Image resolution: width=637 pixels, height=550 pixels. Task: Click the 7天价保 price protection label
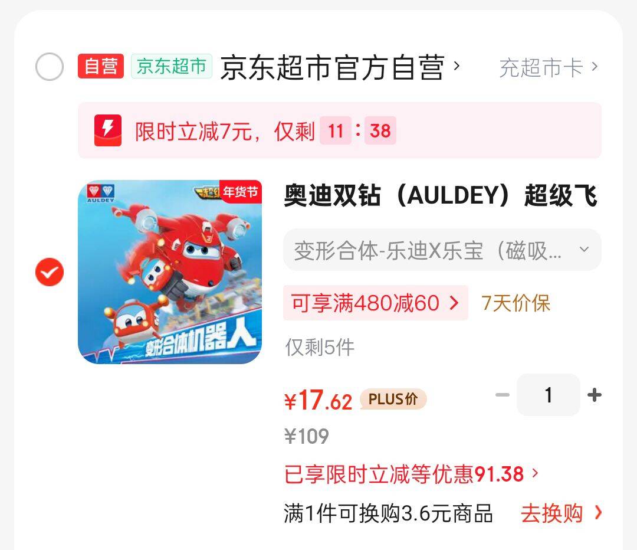point(515,303)
